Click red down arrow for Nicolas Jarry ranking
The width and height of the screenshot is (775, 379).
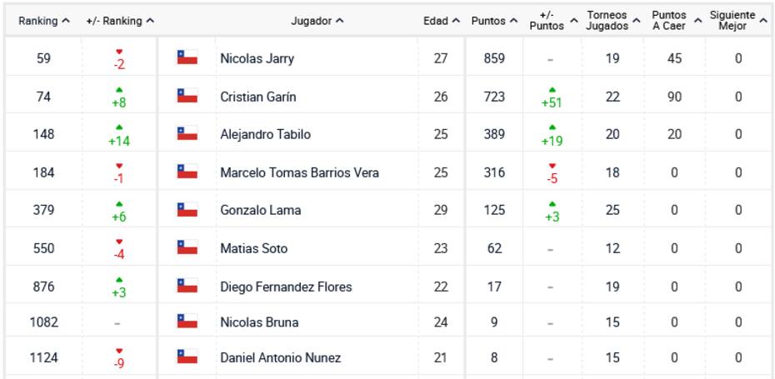point(119,51)
